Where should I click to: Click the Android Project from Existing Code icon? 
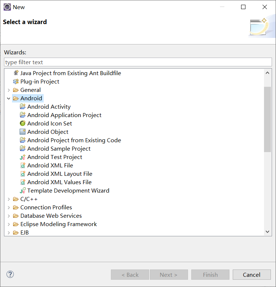(x=23, y=140)
